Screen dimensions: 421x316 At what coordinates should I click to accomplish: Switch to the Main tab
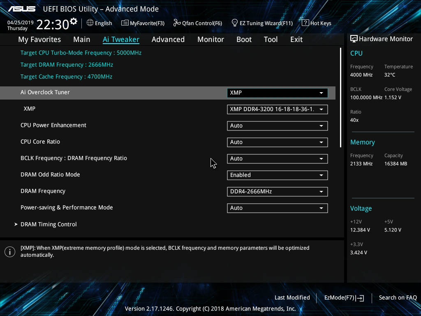(x=82, y=39)
